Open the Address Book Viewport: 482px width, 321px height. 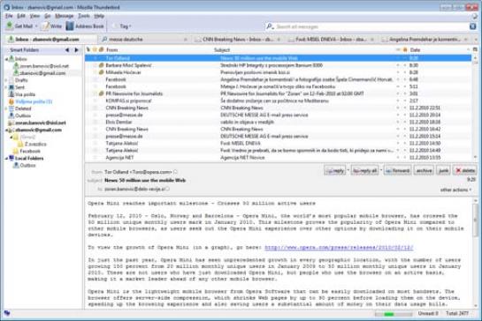tap(85, 26)
